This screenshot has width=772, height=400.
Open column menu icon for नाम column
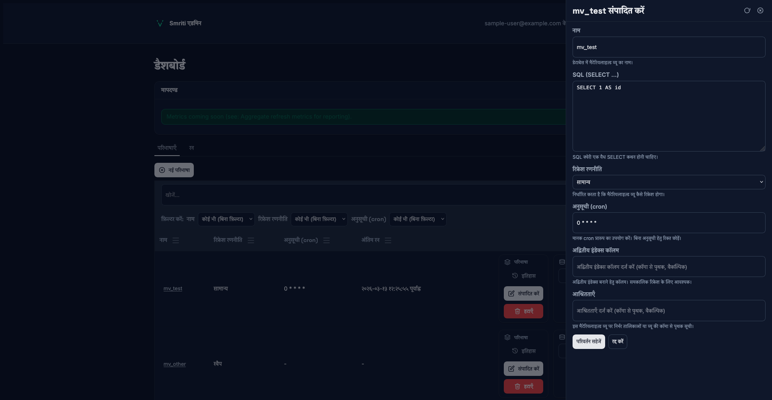coord(176,240)
